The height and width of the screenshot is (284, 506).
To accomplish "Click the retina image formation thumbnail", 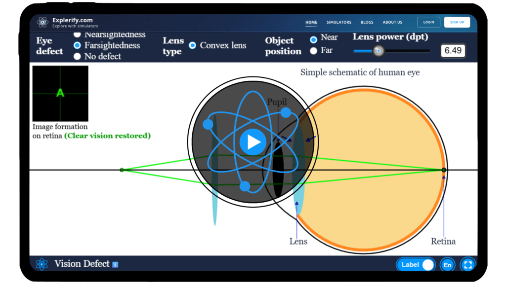I will [x=60, y=93].
